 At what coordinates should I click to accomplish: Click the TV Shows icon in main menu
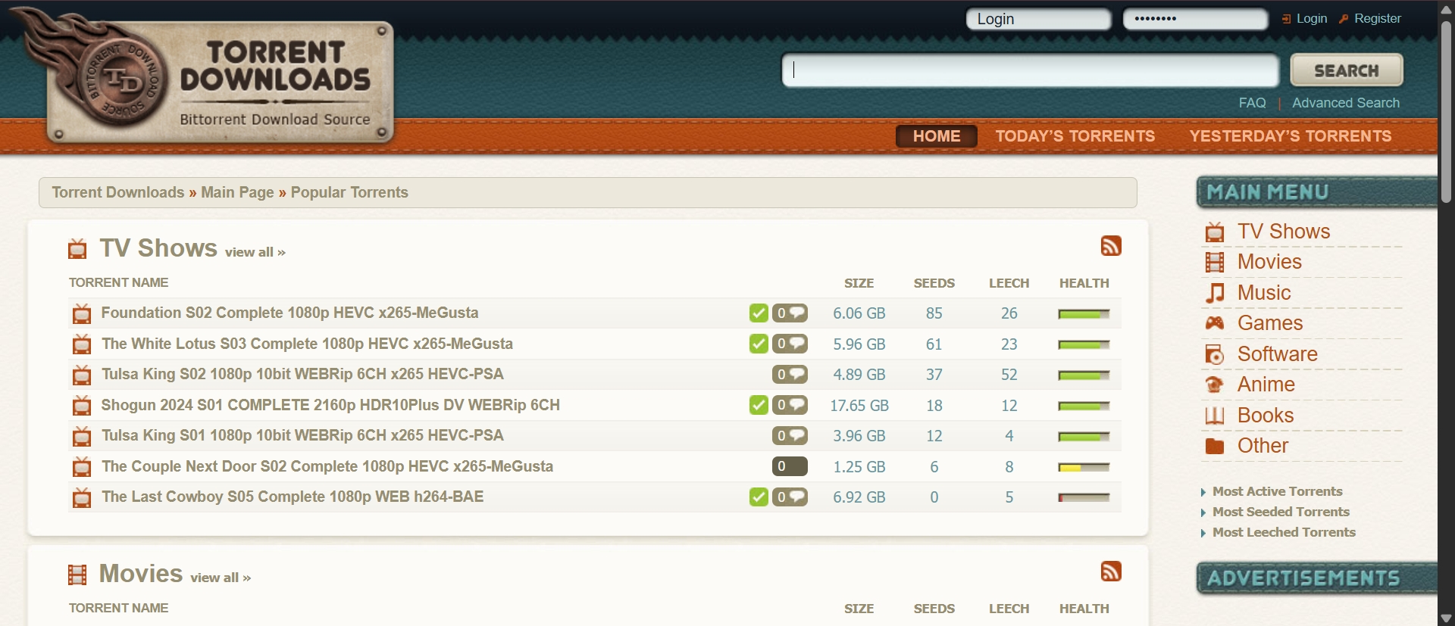point(1215,232)
